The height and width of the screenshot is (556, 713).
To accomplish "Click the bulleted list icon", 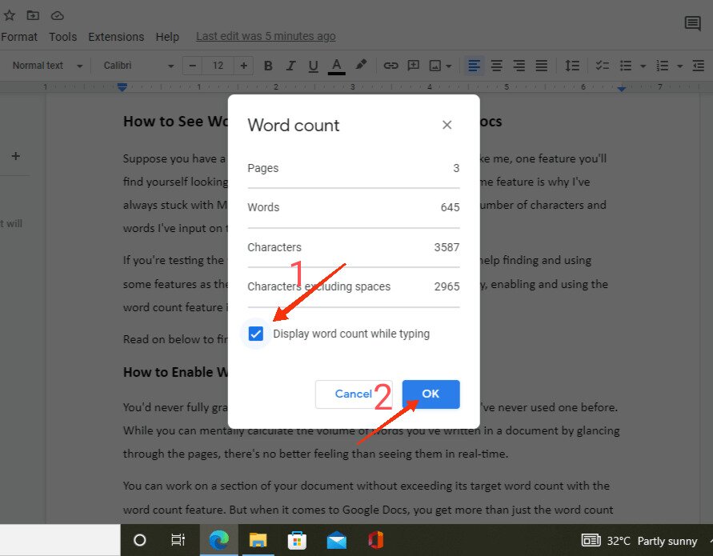I will pyautogui.click(x=626, y=66).
